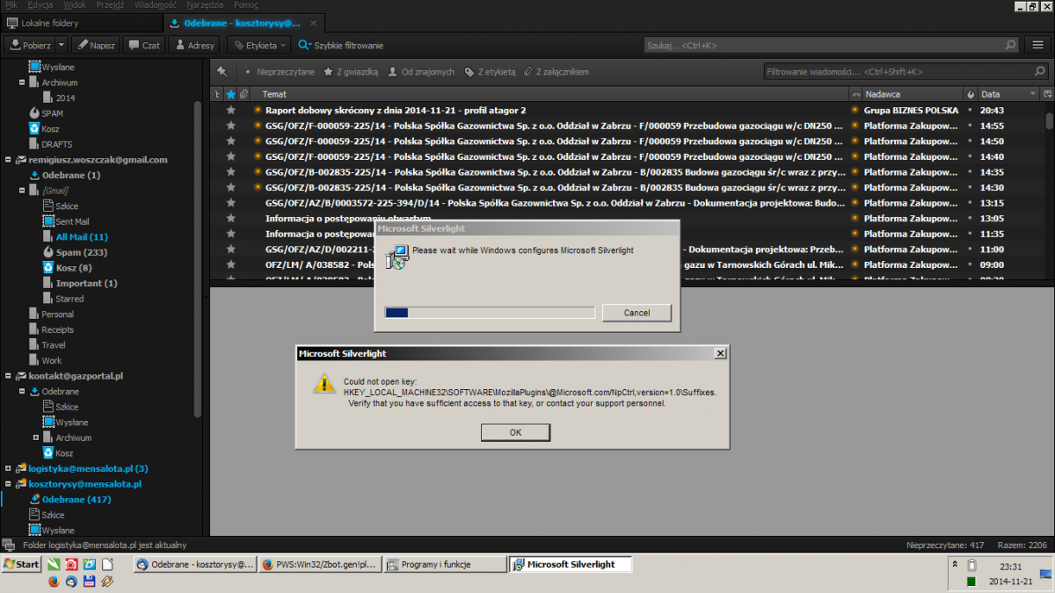Collapse the Archiwum folder containing 2014
This screenshot has height=593, width=1055.
pos(22,83)
